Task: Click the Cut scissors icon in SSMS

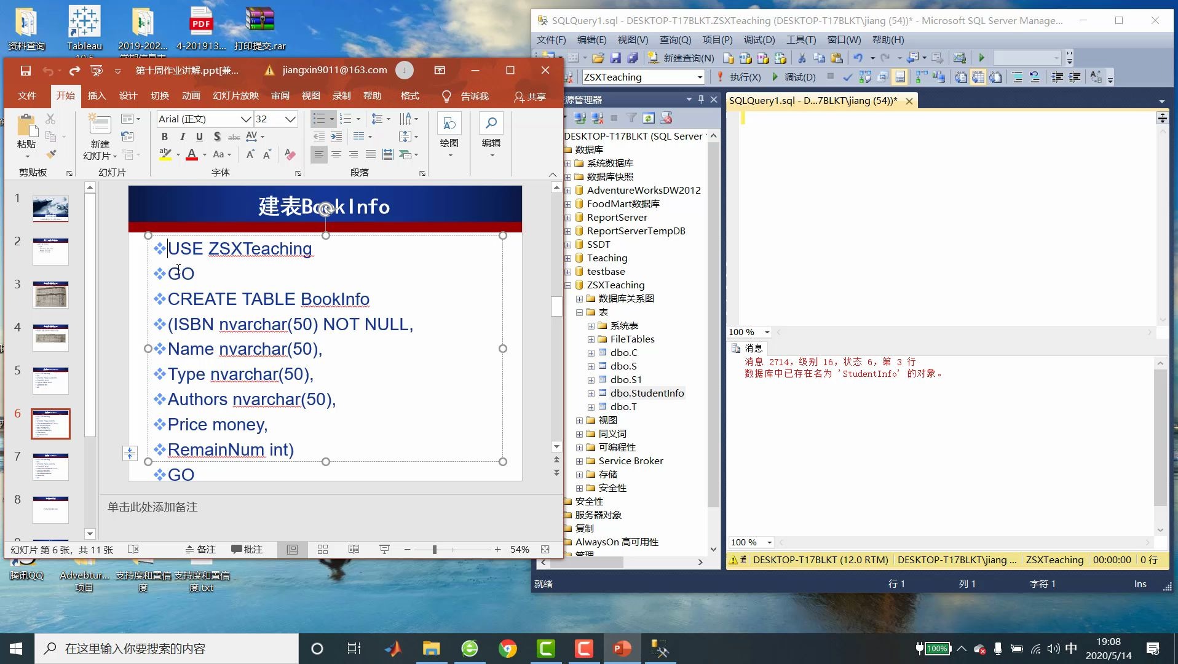Action: (x=802, y=58)
